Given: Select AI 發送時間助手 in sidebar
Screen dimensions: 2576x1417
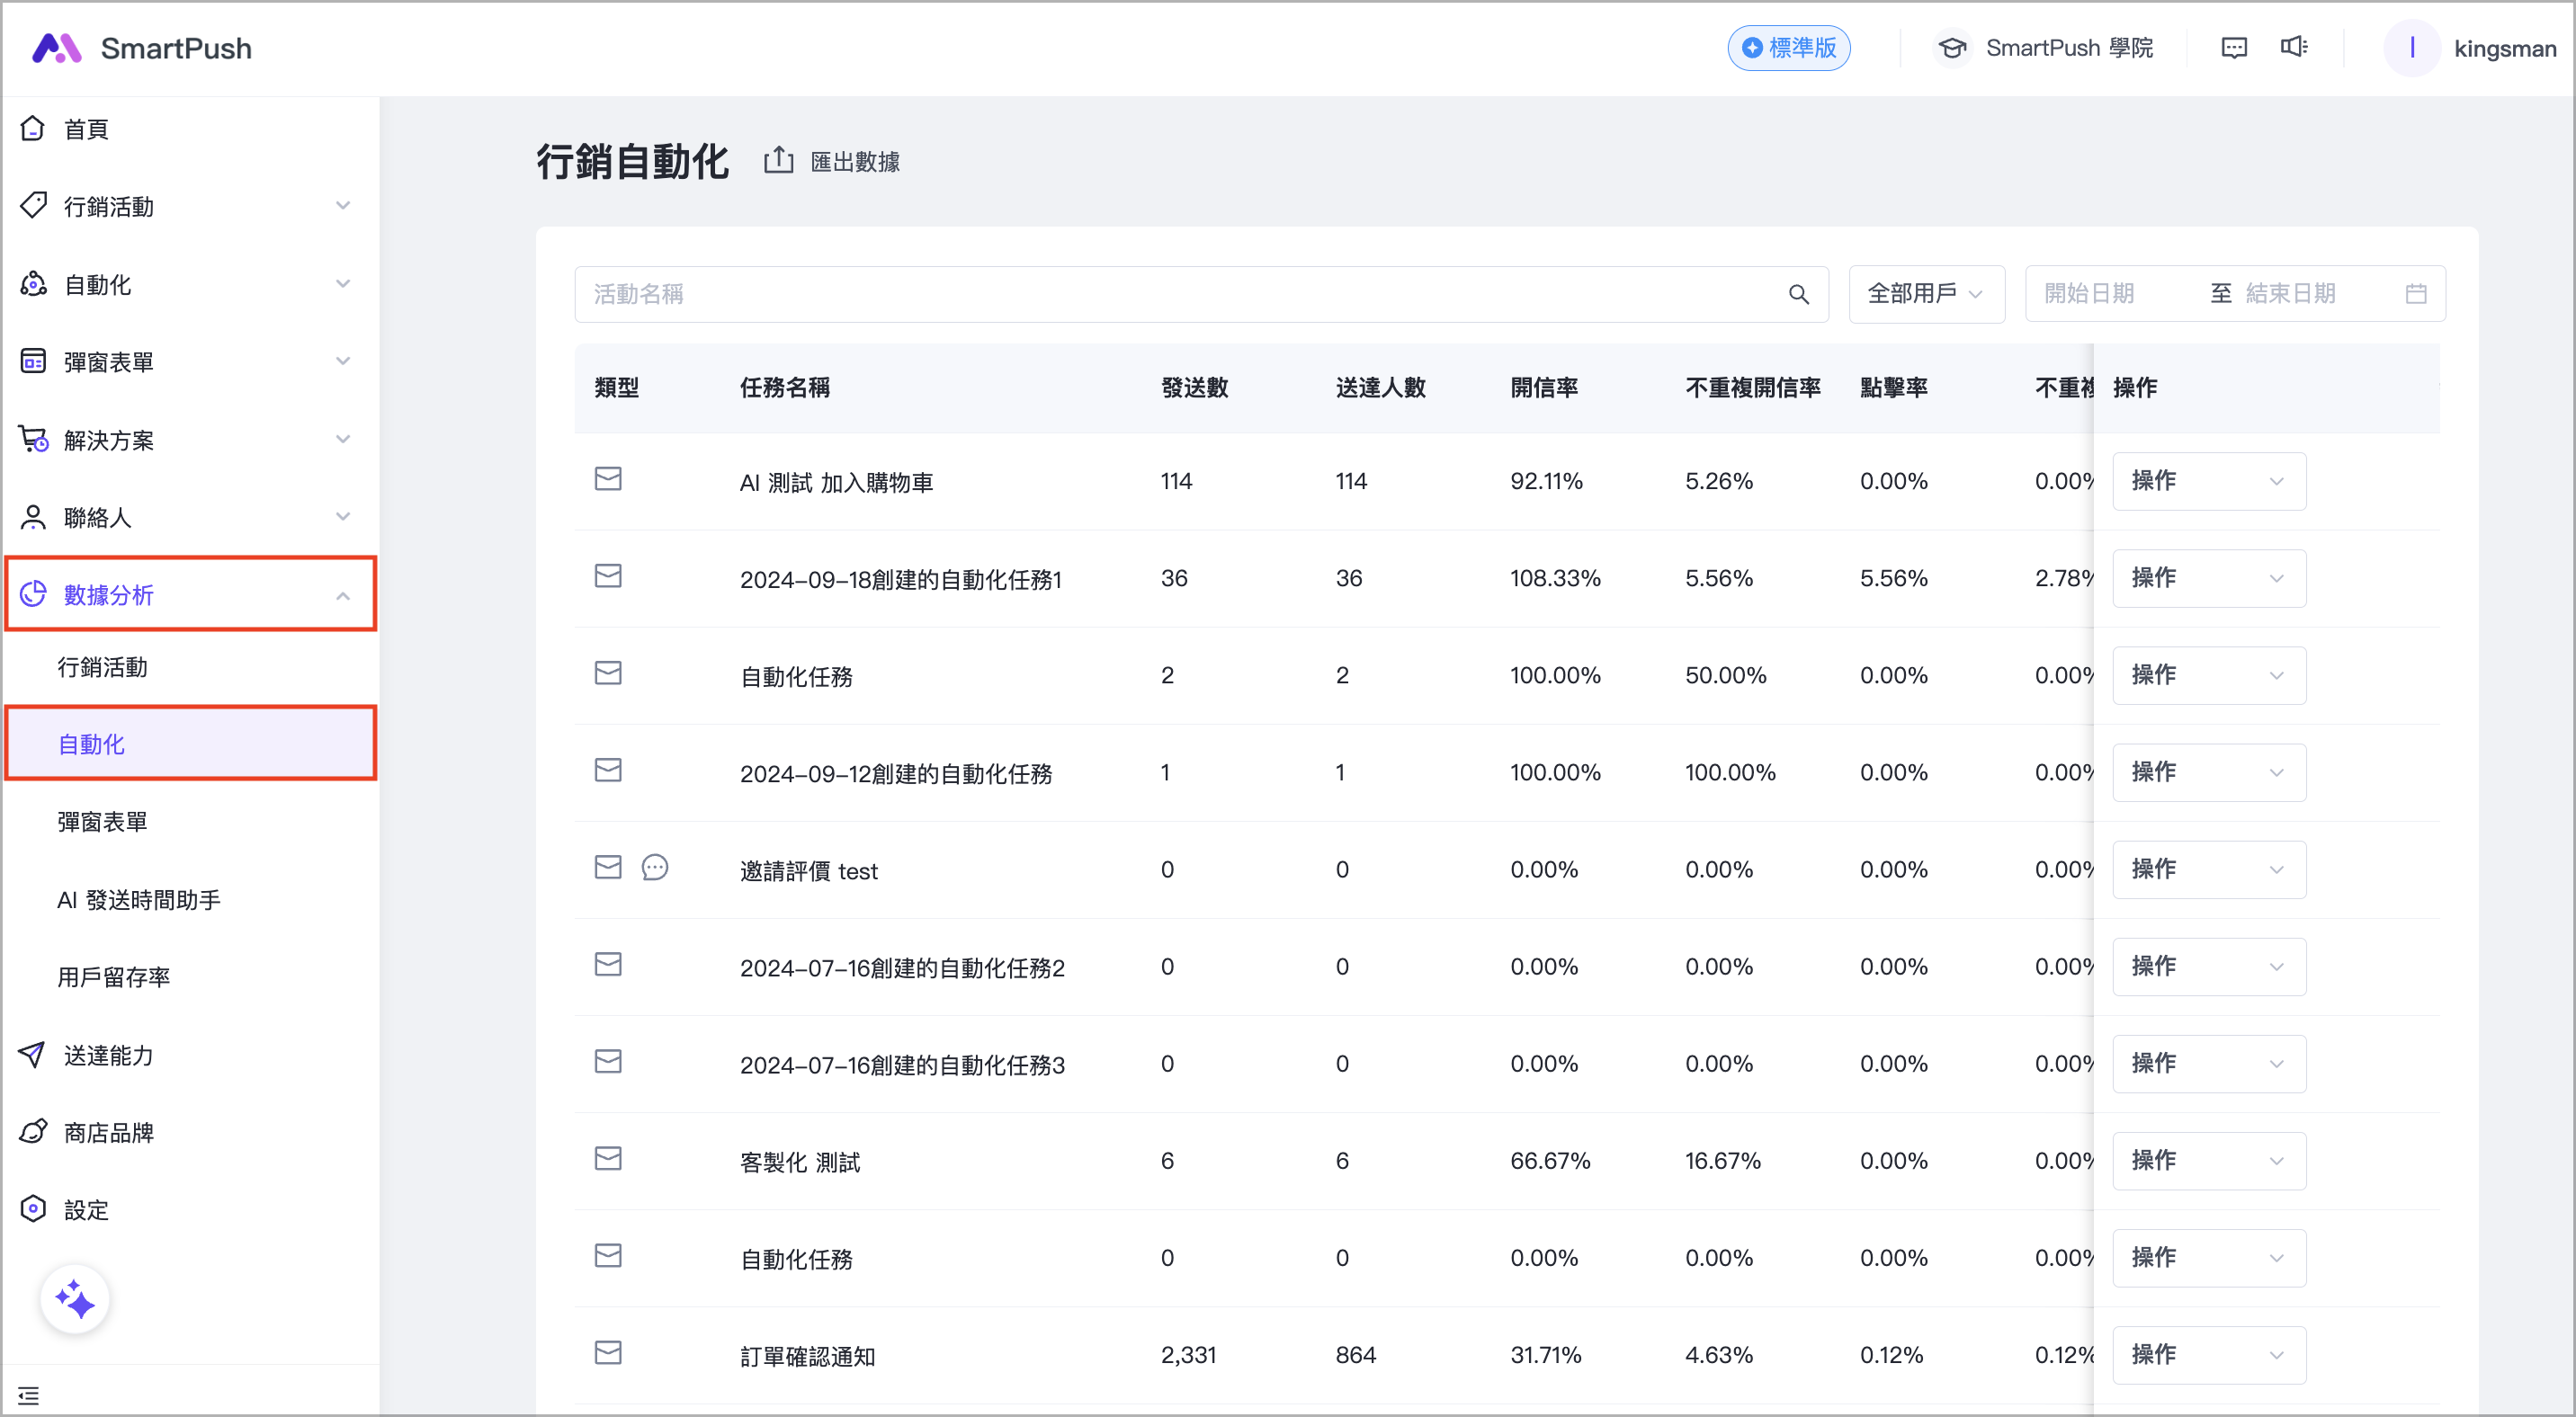Looking at the screenshot, I should pyautogui.click(x=139, y=899).
